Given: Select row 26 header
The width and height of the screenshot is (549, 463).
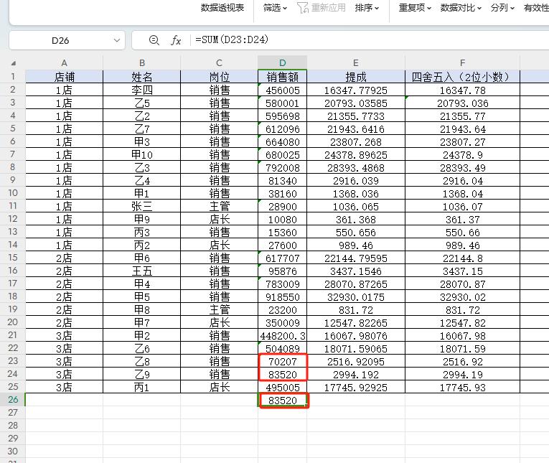Looking at the screenshot, I should tap(13, 400).
